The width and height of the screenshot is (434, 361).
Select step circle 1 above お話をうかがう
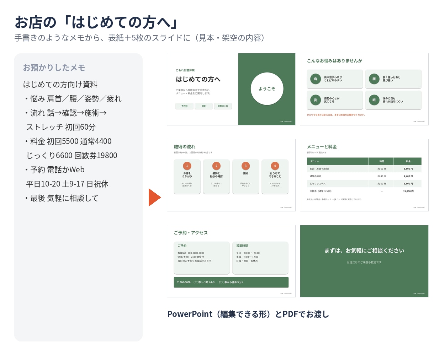pyautogui.click(x=187, y=166)
